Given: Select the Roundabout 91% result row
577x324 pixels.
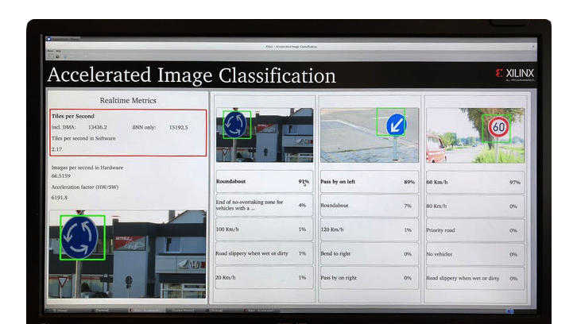Looking at the screenshot, I should [x=264, y=181].
